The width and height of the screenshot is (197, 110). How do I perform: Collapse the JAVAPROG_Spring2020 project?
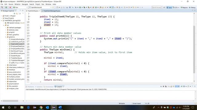tap(2, 20)
